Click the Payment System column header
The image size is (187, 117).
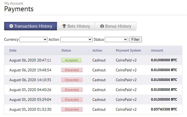tap(128, 51)
